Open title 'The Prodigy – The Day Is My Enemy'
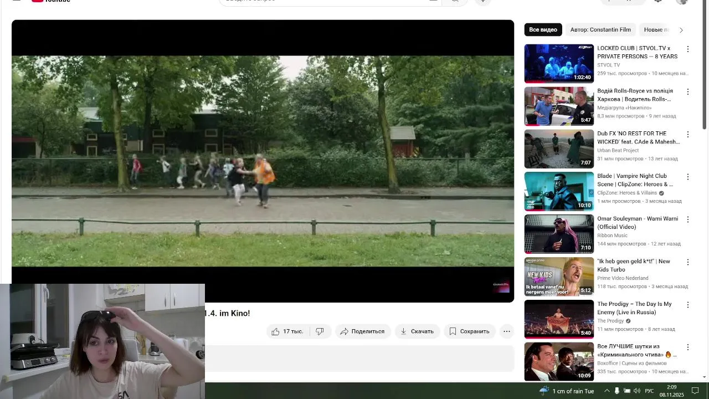This screenshot has height=399, width=709. (634, 308)
